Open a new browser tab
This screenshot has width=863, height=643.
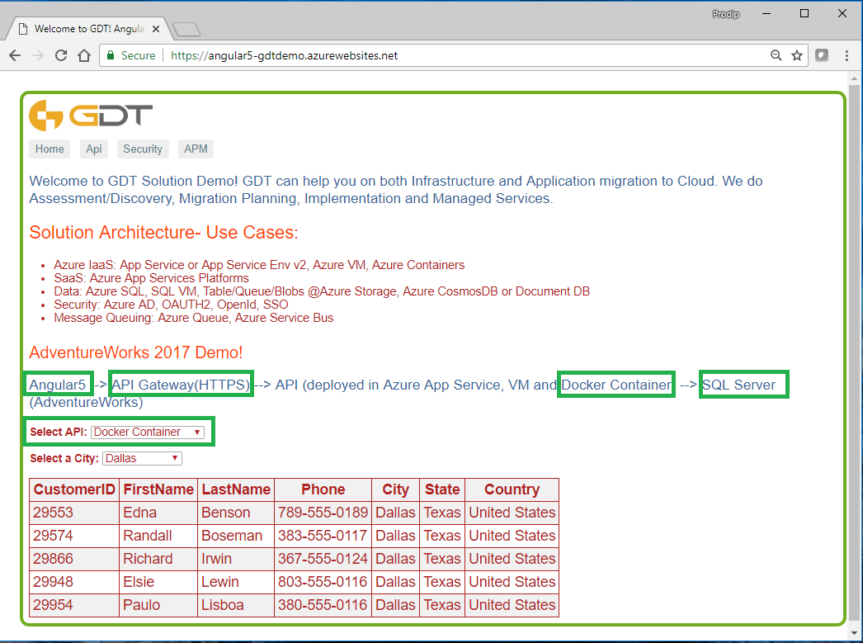186,29
